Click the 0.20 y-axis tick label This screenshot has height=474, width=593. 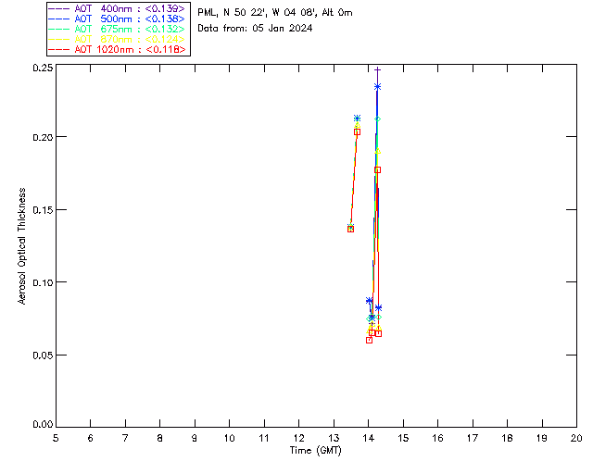[43, 137]
